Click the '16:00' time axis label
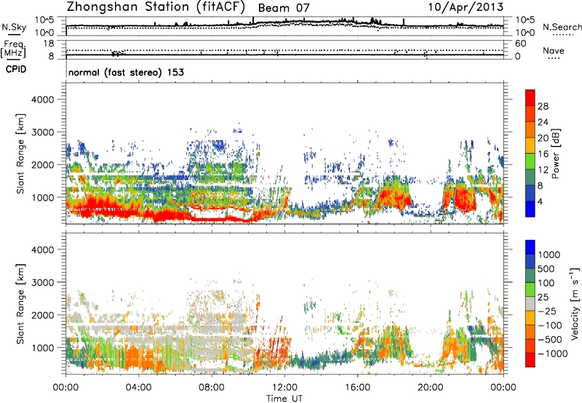The image size is (582, 403). click(x=357, y=387)
